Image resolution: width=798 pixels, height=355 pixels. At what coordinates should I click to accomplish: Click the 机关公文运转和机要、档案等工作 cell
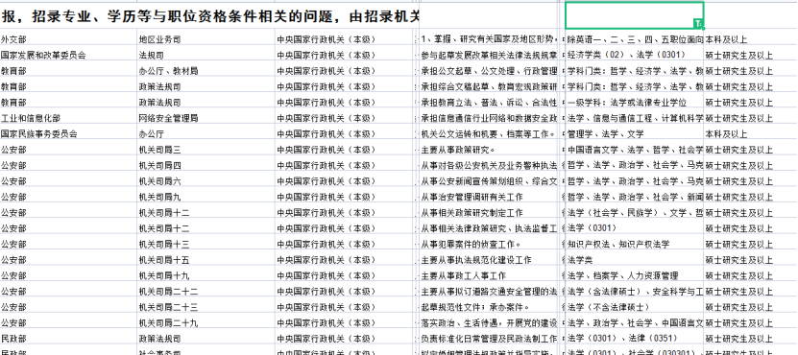pos(490,133)
